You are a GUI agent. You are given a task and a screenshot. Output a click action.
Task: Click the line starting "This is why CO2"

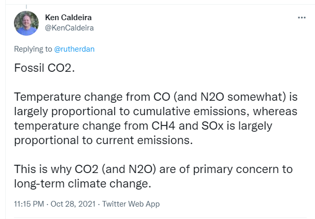coord(153,169)
